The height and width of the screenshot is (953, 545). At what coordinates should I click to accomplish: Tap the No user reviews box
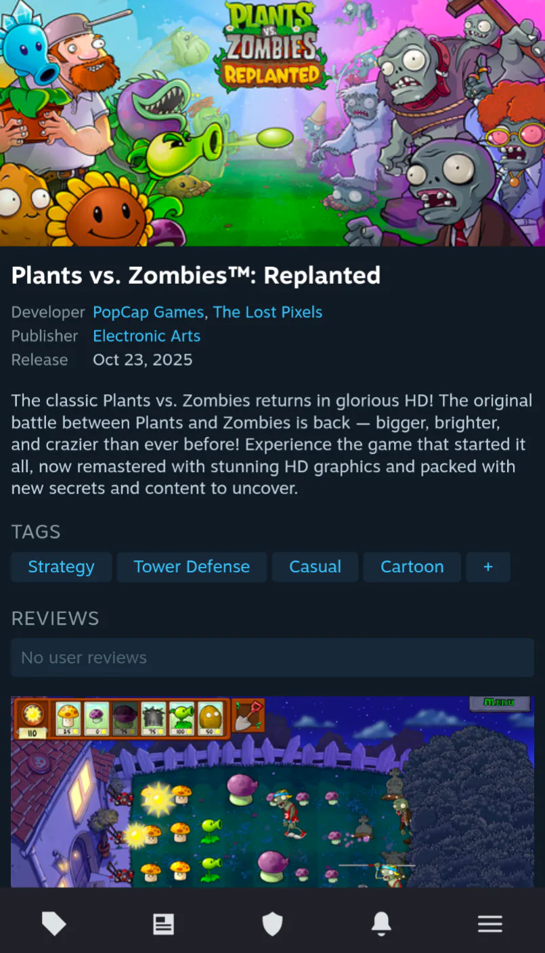[272, 658]
